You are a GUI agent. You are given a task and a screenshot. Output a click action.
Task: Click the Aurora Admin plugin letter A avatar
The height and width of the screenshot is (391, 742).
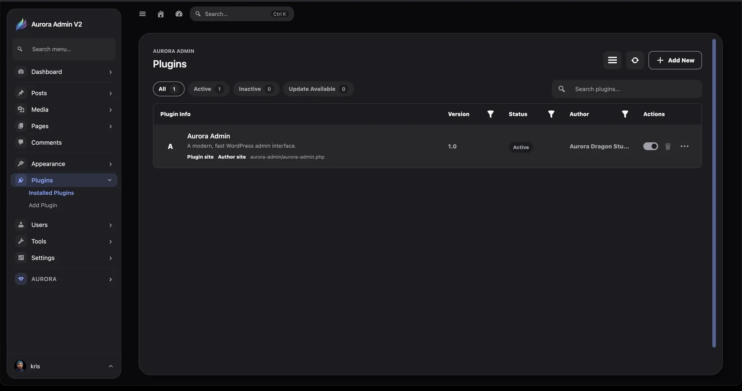tap(170, 146)
